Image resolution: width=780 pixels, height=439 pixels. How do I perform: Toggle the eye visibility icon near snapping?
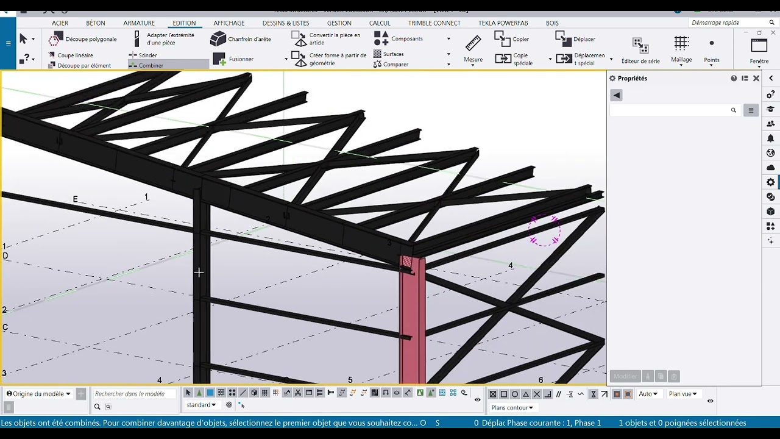[478, 400]
